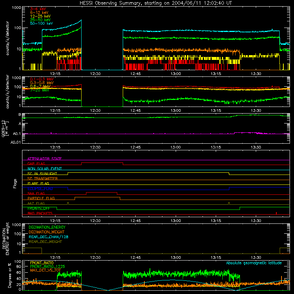Click the 13:00 tick label of top panel
The height and width of the screenshot is (294, 294).
coord(176,74)
